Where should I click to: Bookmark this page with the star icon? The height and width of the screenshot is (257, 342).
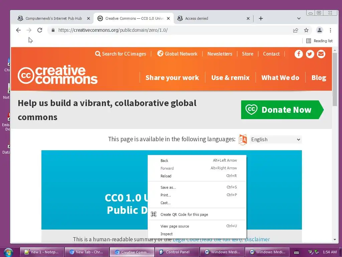point(306,30)
